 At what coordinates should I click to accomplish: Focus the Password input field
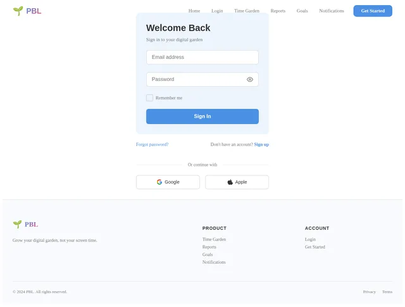pyautogui.click(x=202, y=79)
